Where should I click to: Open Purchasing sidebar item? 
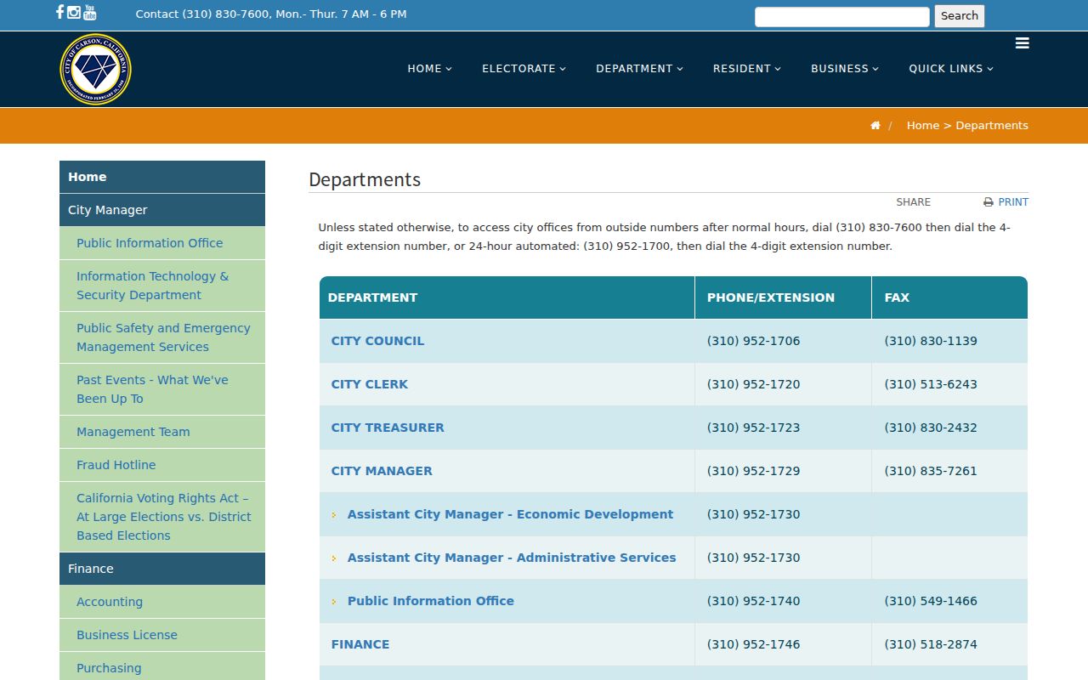click(x=162, y=668)
